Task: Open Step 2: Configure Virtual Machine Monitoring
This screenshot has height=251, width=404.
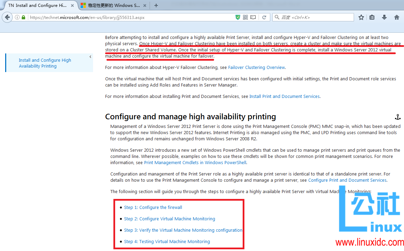Action: 169,219
